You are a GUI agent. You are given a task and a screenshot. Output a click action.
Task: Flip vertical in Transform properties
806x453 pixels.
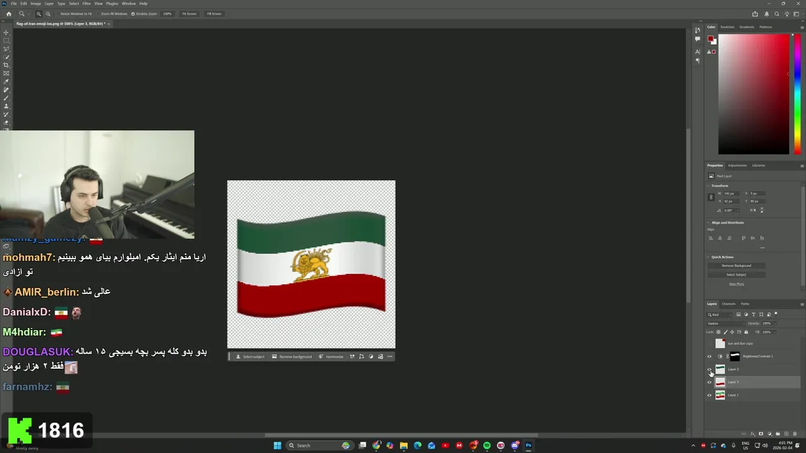[x=762, y=210]
